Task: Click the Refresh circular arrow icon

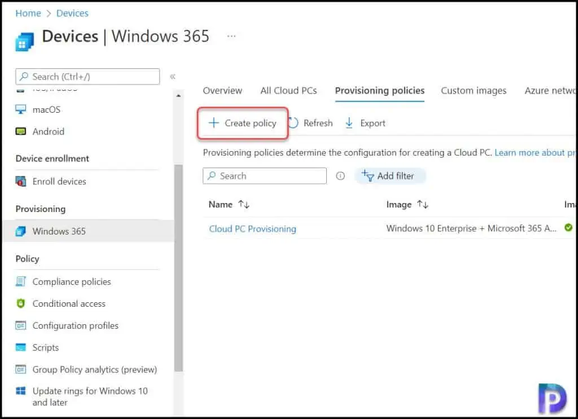Action: pyautogui.click(x=293, y=123)
